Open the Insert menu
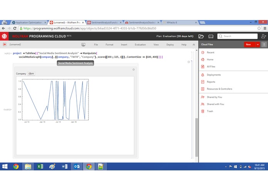The image size is (268, 190). (x=124, y=45)
